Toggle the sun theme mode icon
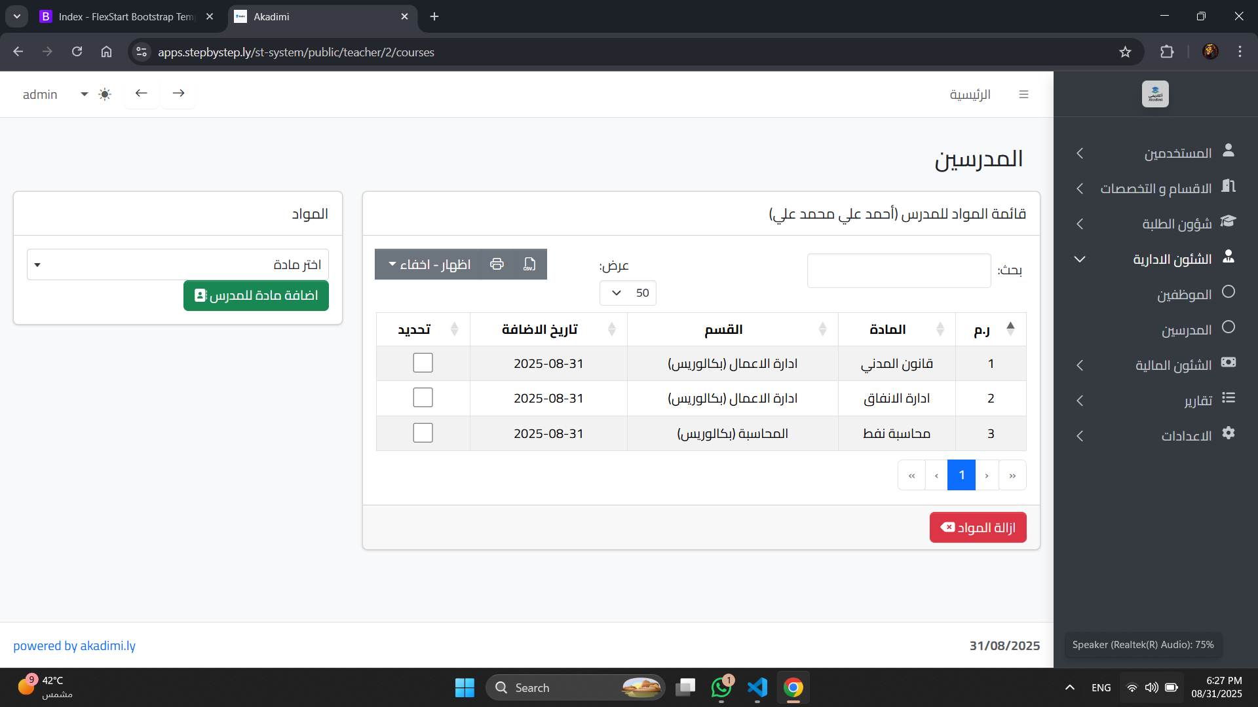This screenshot has height=707, width=1258. point(105,94)
